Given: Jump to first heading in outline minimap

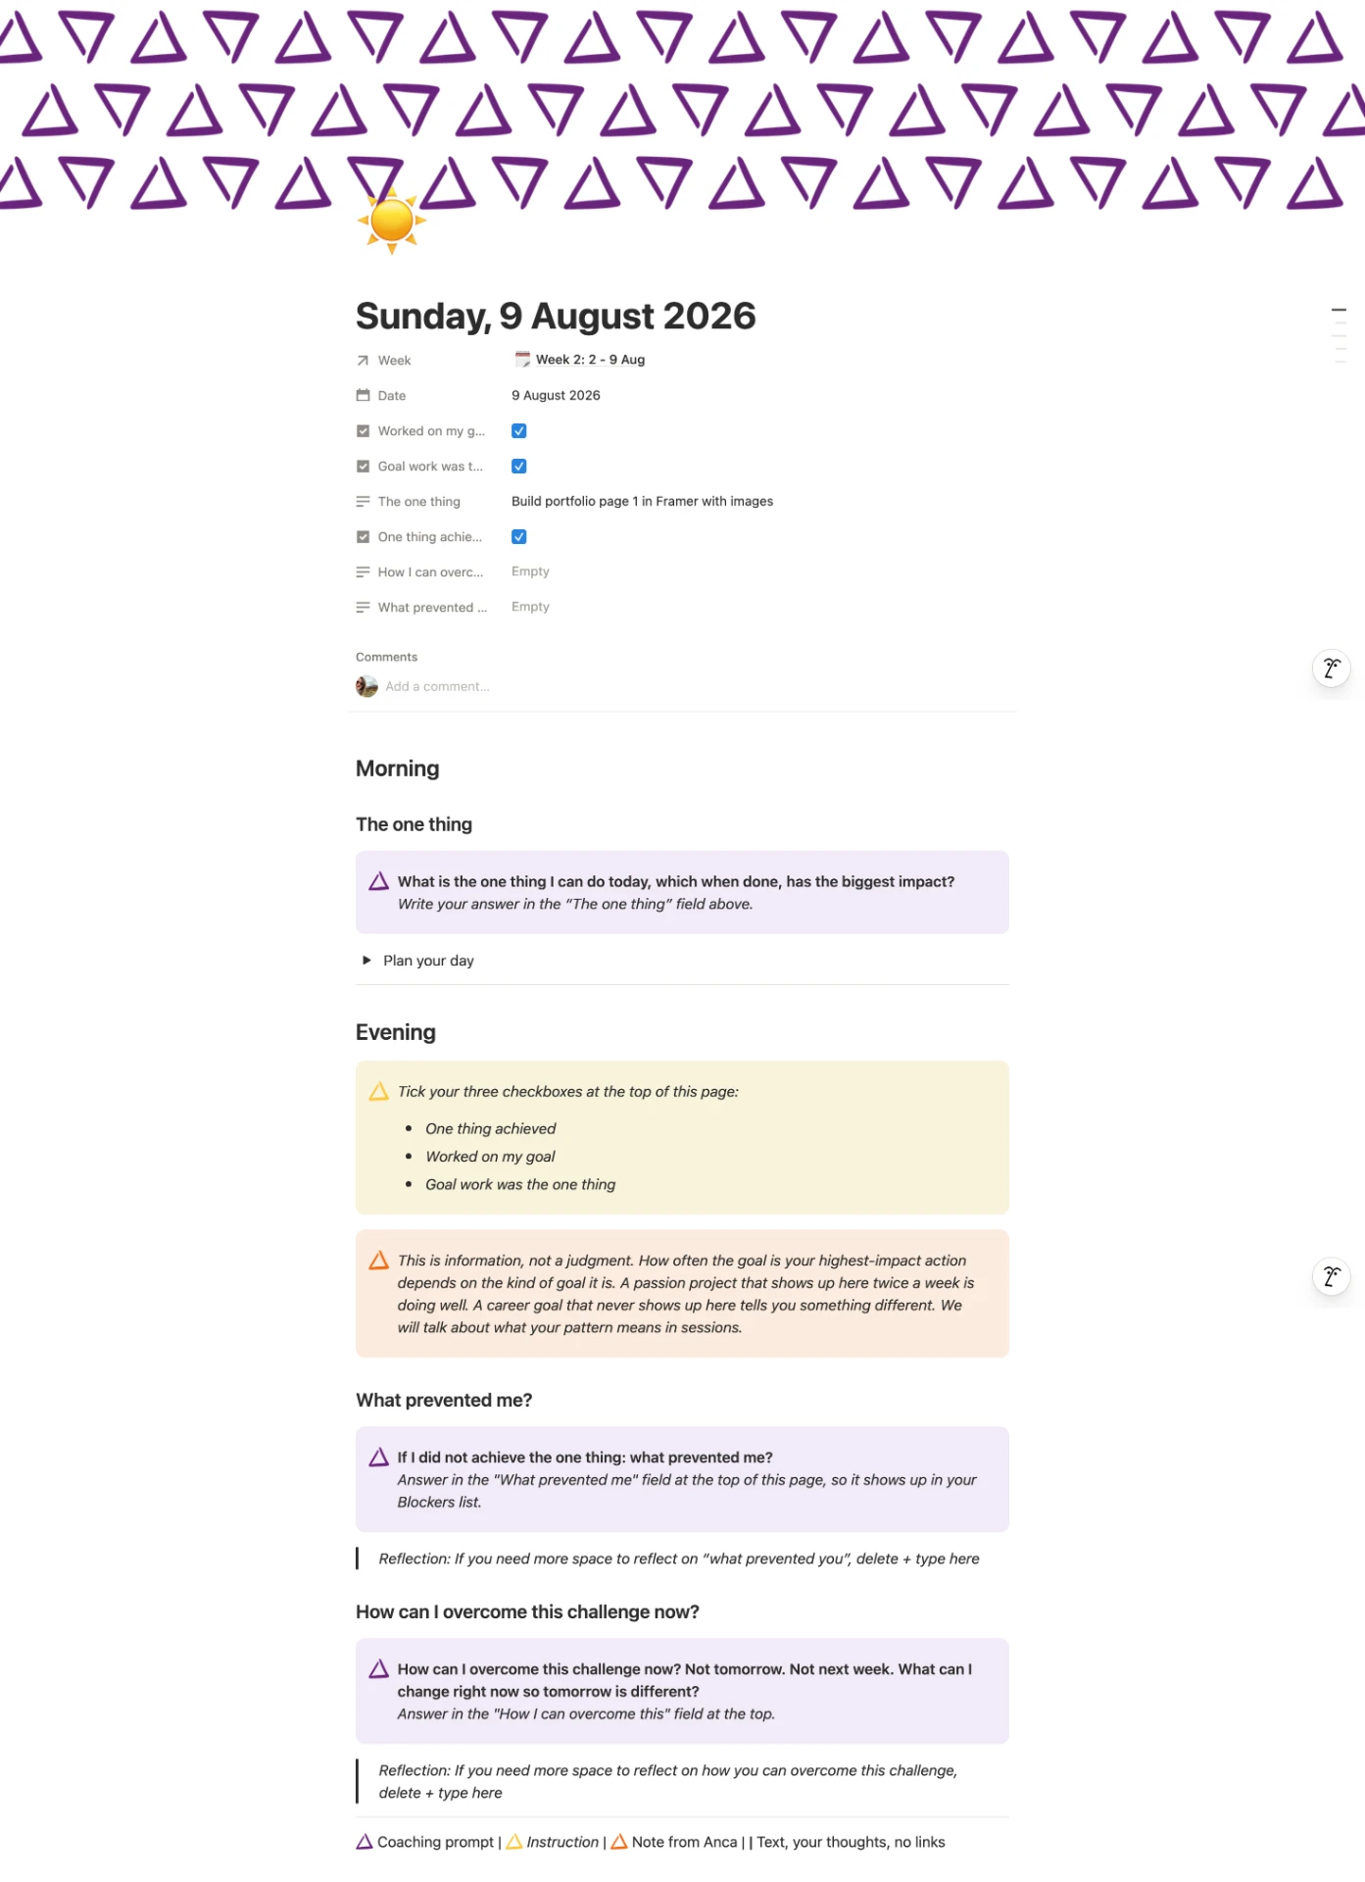Looking at the screenshot, I should [x=1339, y=310].
